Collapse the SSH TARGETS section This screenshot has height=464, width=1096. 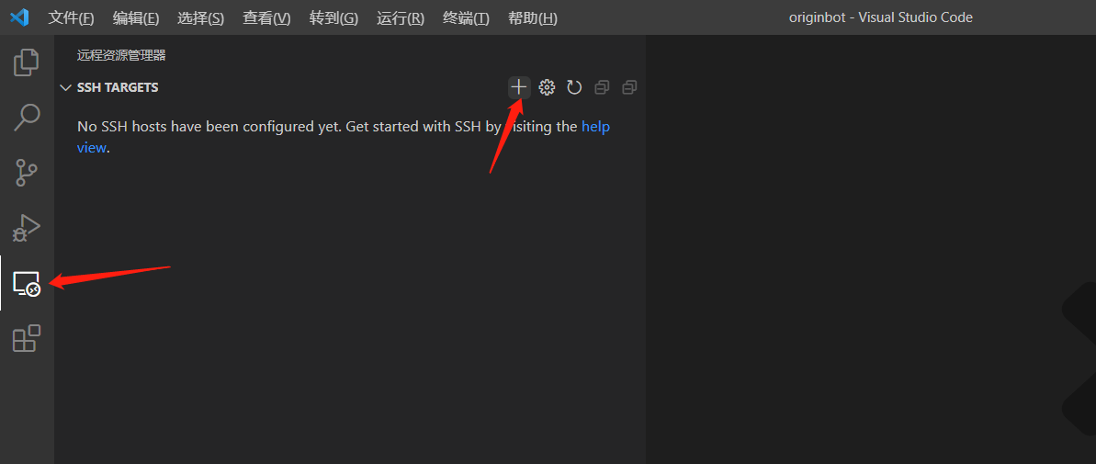tap(65, 87)
